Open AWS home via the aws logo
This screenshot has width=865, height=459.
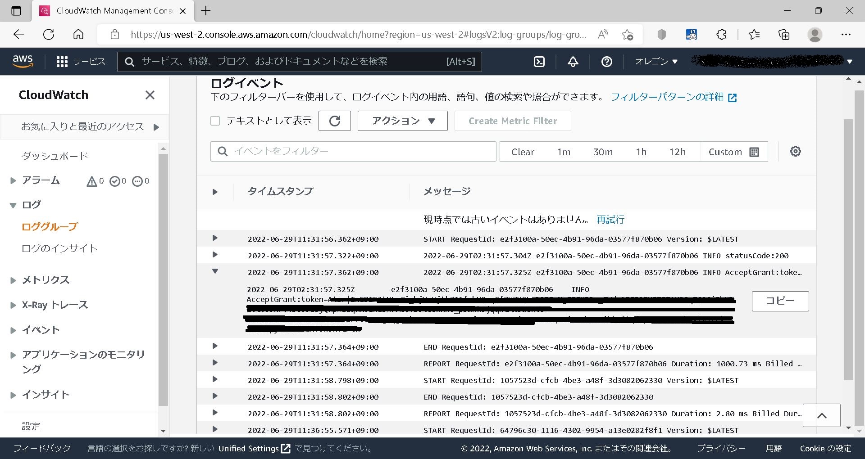pos(23,61)
